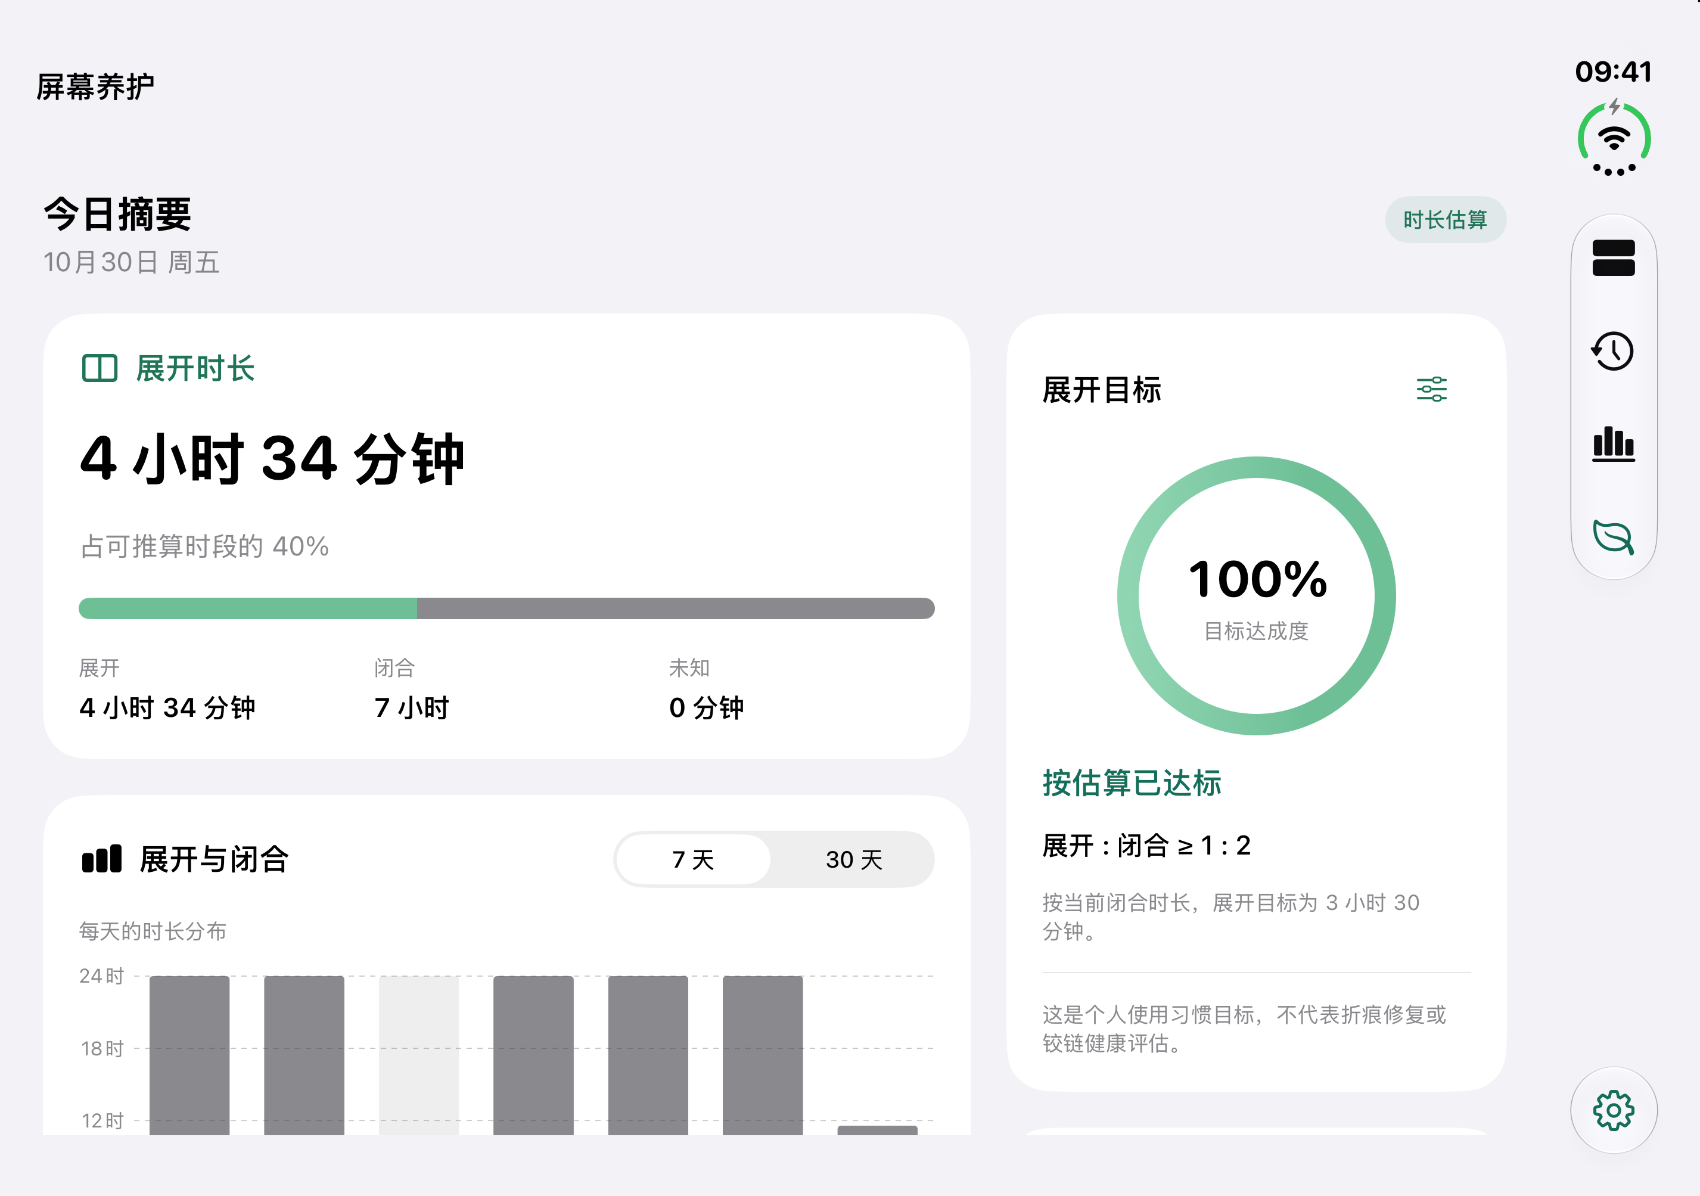The width and height of the screenshot is (1700, 1196).
Task: Click the bar chart icon beside 展开与闭合
Action: (x=101, y=859)
